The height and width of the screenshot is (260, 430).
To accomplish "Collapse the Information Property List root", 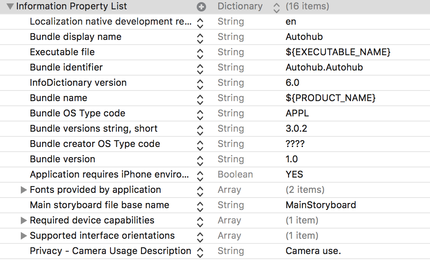I will (x=9, y=7).
